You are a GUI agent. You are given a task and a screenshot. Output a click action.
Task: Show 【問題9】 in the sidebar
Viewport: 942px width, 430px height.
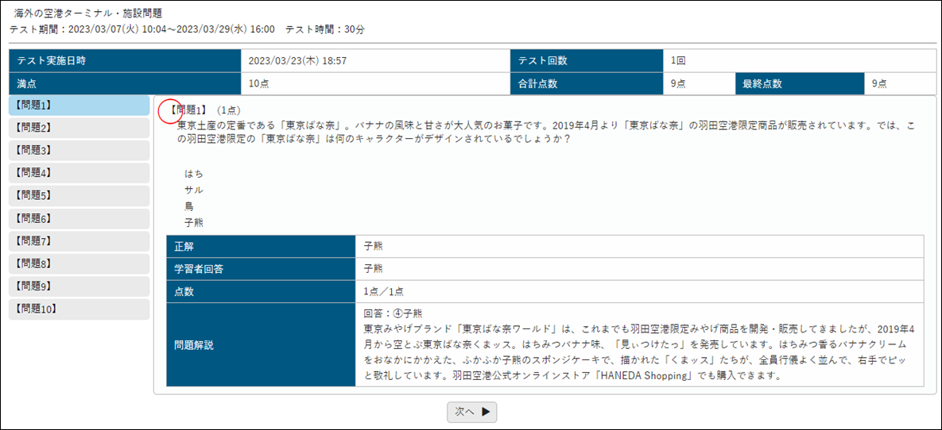coord(79,286)
